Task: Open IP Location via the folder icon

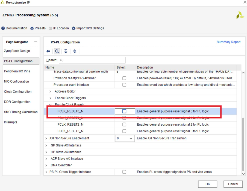Action: (51, 28)
